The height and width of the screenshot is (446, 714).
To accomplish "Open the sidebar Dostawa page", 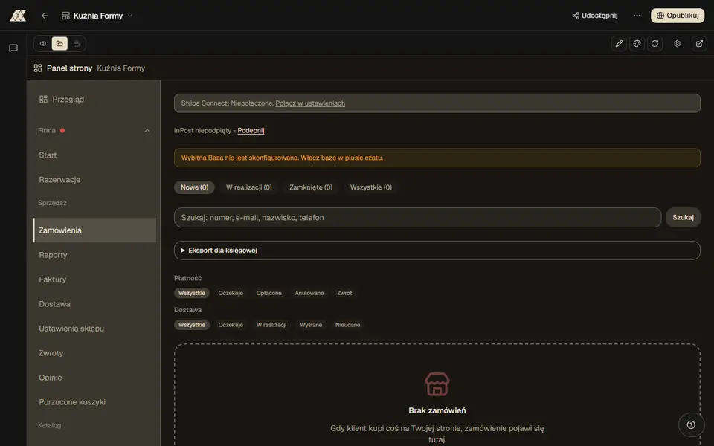I will [x=94, y=304].
